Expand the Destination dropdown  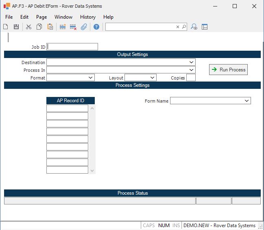[x=192, y=62]
